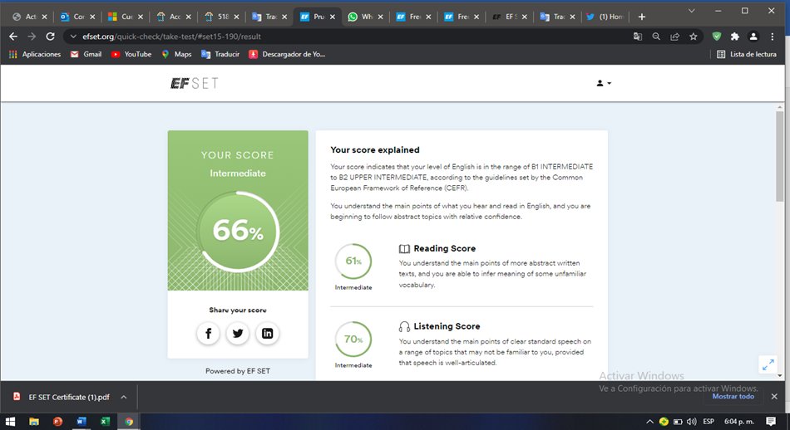Viewport: 790px width, 430px height.
Task: Open PowerPoint from taskbar
Action: coord(57,422)
